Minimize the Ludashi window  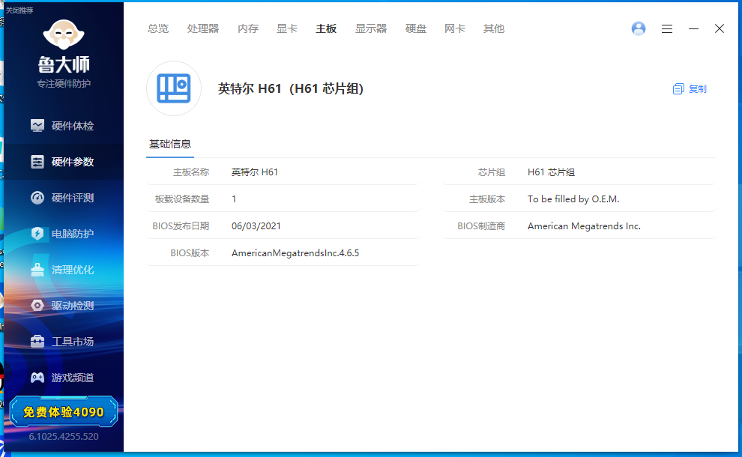[x=693, y=29]
